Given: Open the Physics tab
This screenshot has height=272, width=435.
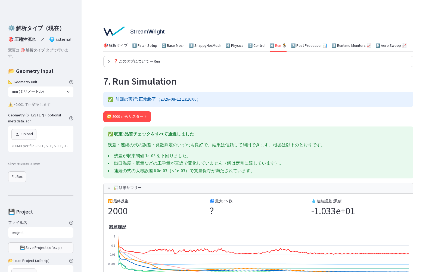Looking at the screenshot, I should click(x=235, y=46).
